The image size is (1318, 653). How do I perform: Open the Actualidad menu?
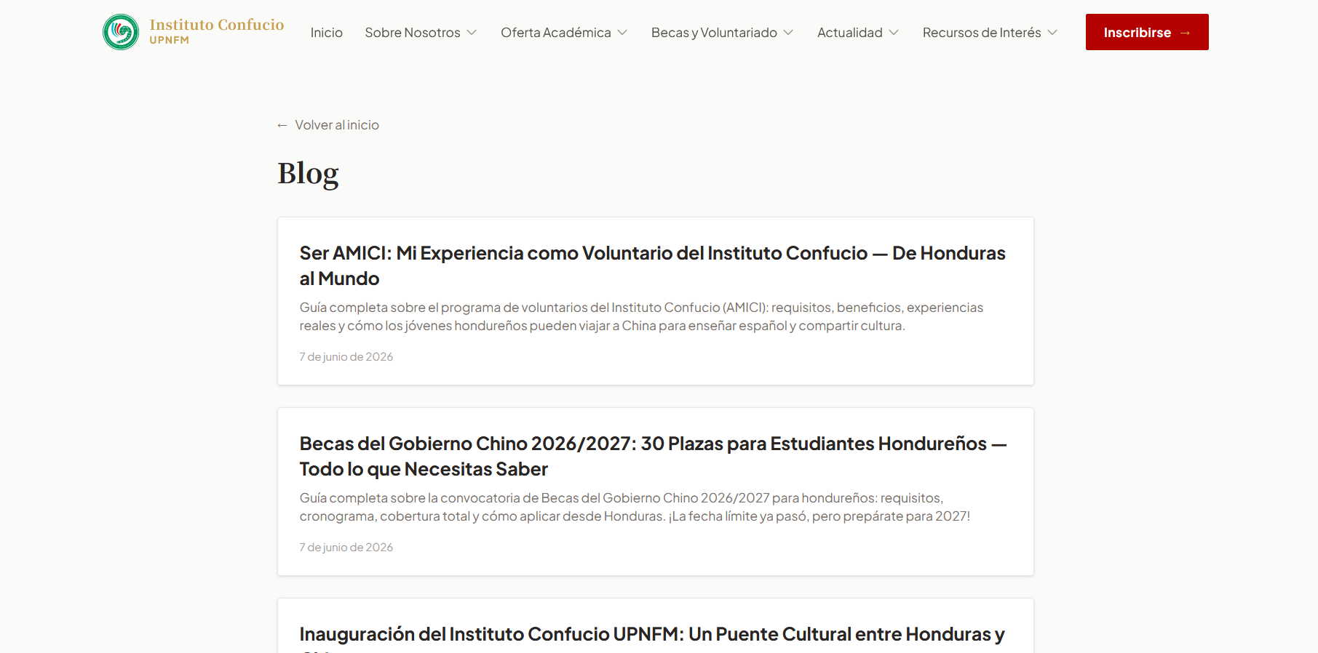click(x=849, y=33)
